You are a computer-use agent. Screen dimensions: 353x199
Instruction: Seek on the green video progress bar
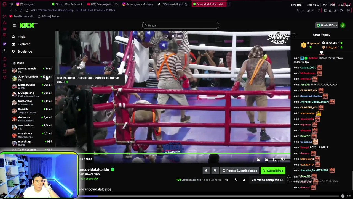(x=184, y=153)
